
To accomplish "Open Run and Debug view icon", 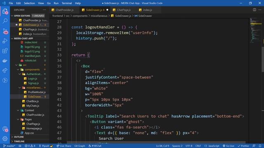I will 5,41.
